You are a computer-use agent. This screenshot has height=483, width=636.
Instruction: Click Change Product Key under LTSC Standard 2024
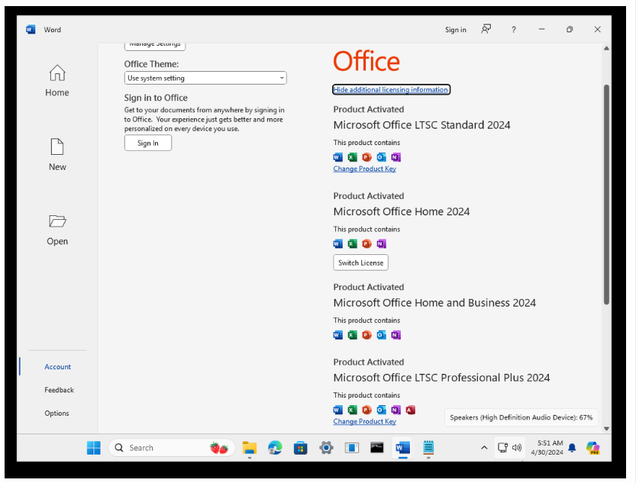click(365, 169)
